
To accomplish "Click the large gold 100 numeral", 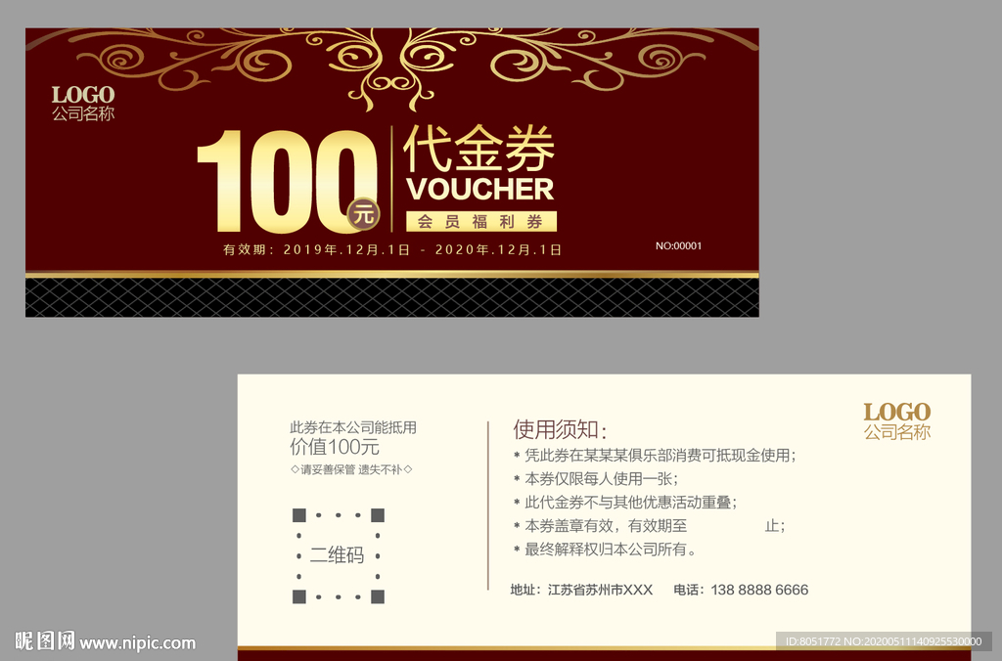I will [286, 181].
